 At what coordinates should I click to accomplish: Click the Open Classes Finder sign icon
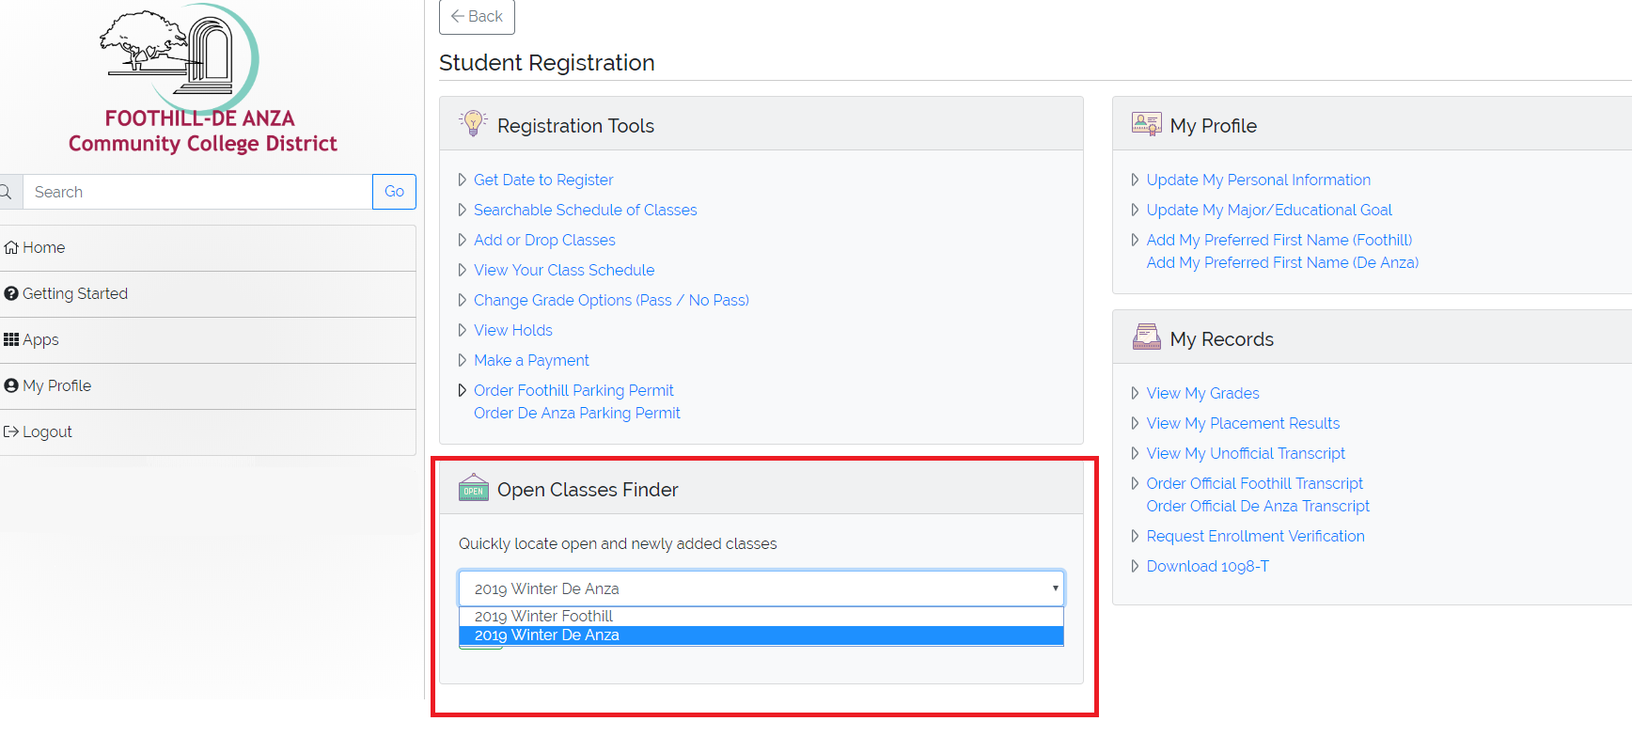pos(473,488)
